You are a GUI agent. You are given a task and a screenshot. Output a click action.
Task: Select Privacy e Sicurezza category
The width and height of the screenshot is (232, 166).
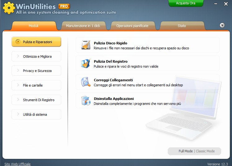[36, 71]
